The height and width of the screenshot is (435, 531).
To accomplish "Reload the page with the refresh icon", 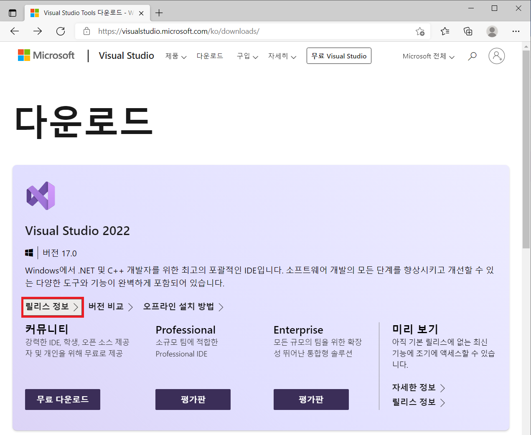I will click(61, 31).
